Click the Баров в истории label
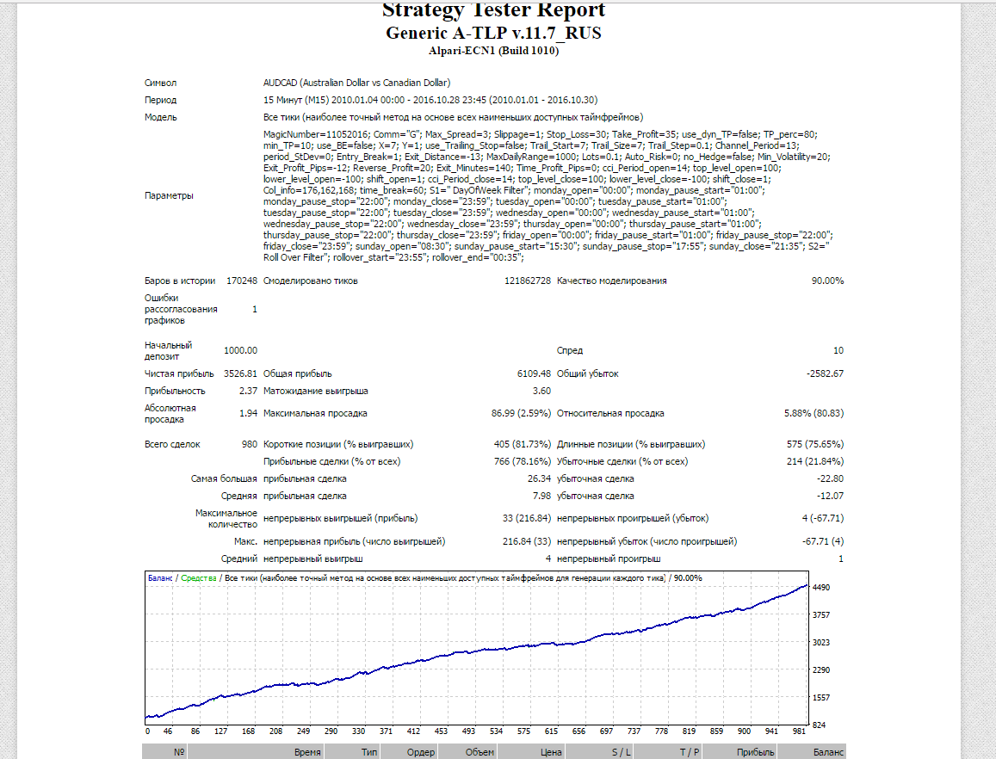Screen dimensions: 996x759 click(x=180, y=281)
